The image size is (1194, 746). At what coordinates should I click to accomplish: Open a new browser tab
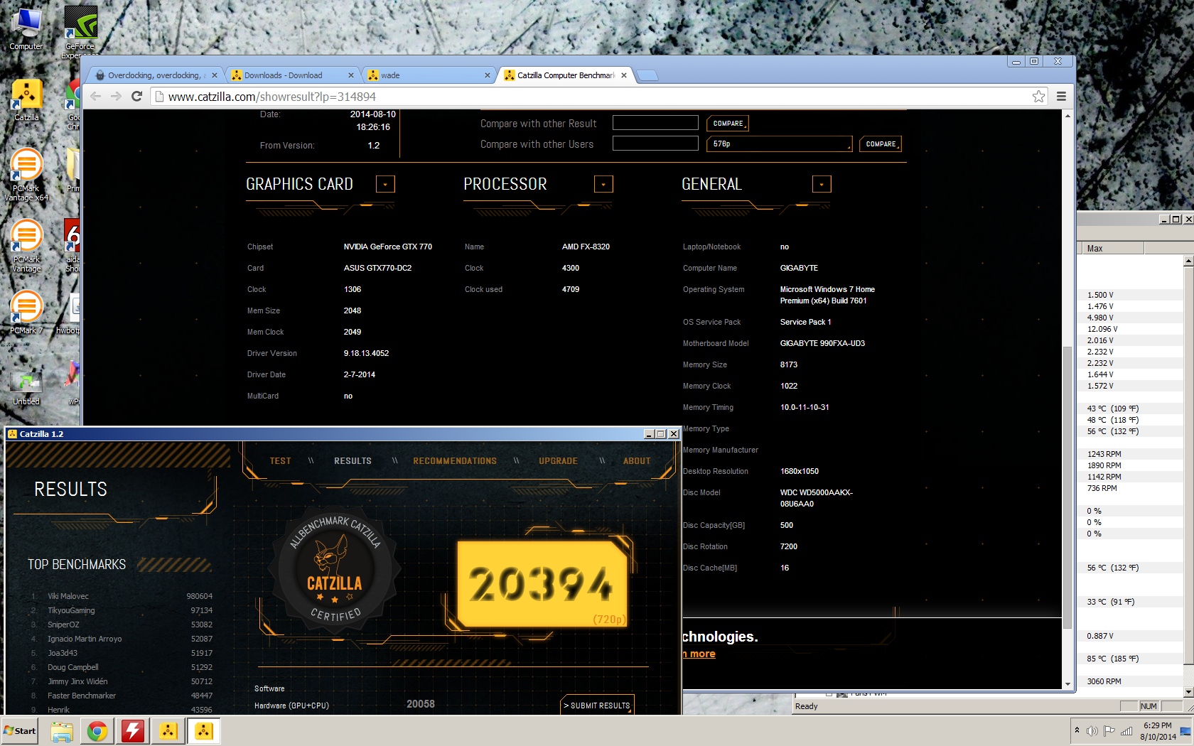point(647,75)
